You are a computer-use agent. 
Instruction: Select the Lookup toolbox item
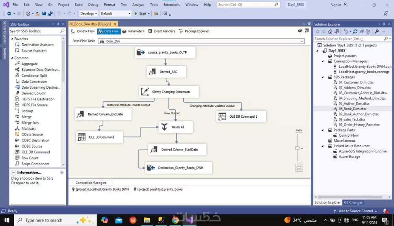tap(27, 111)
